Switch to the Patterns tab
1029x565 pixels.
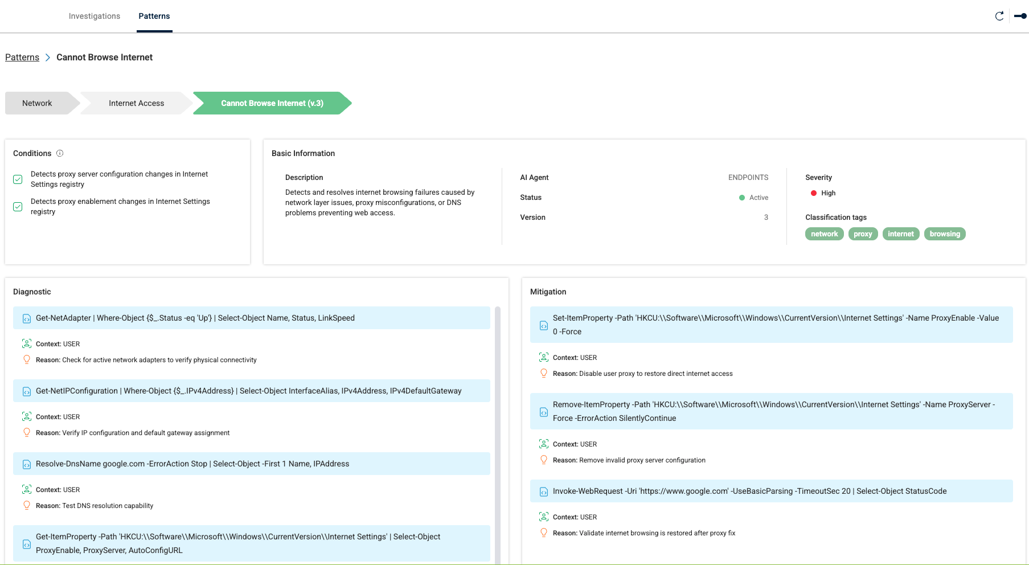point(154,16)
